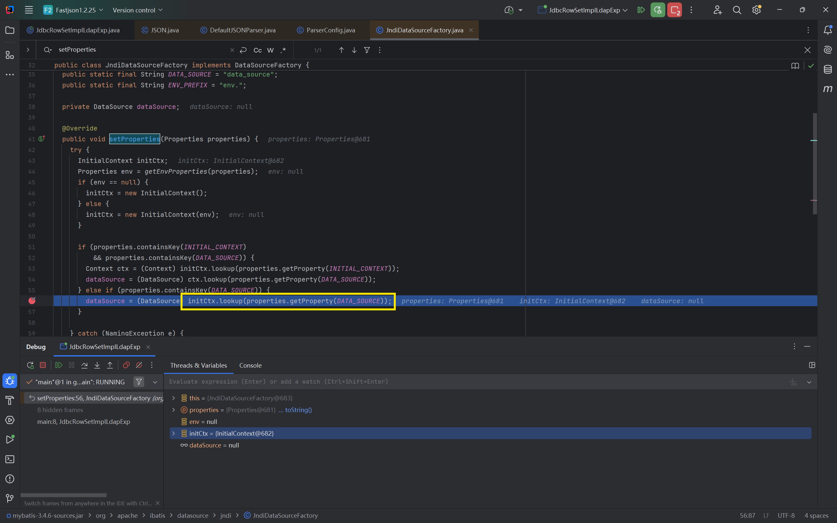This screenshot has height=523, width=837.
Task: Resume program in debug toolbar
Action: [59, 365]
